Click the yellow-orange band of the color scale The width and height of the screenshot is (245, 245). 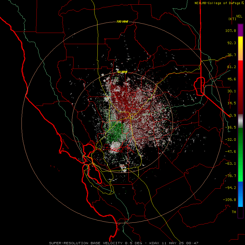pyautogui.click(x=240, y=48)
